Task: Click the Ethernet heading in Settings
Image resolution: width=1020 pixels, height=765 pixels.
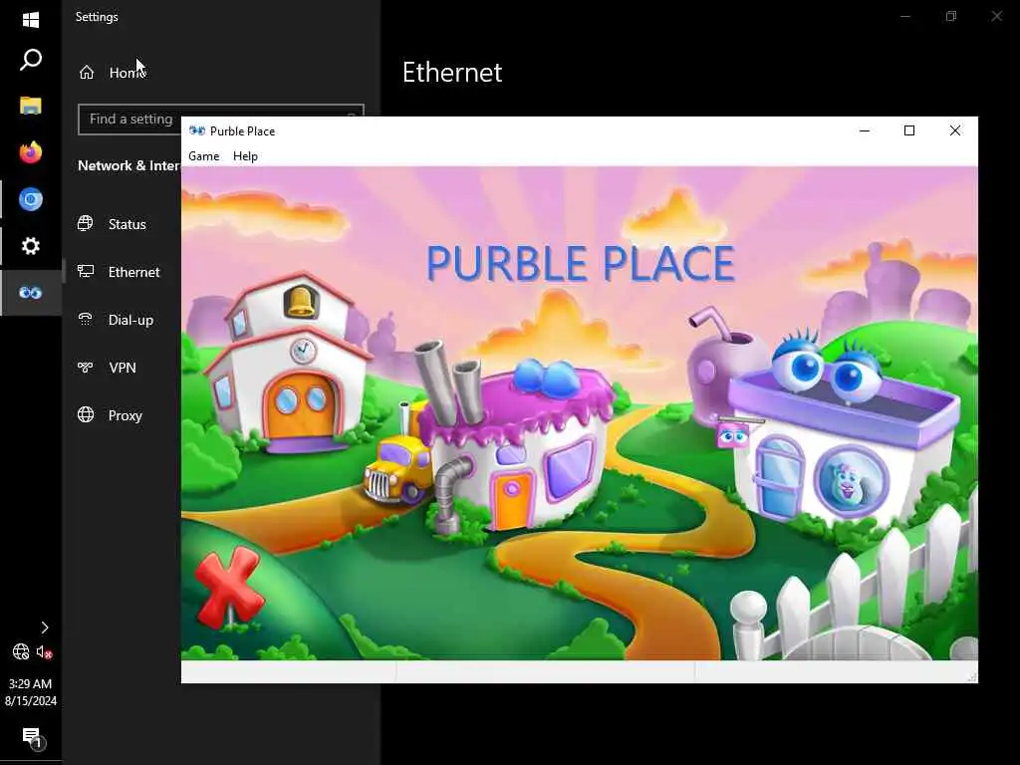Action: [x=452, y=72]
